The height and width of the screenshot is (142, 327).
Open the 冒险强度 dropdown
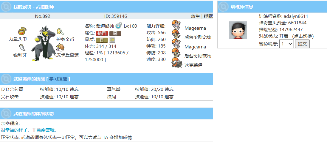pyautogui.click(x=286, y=44)
